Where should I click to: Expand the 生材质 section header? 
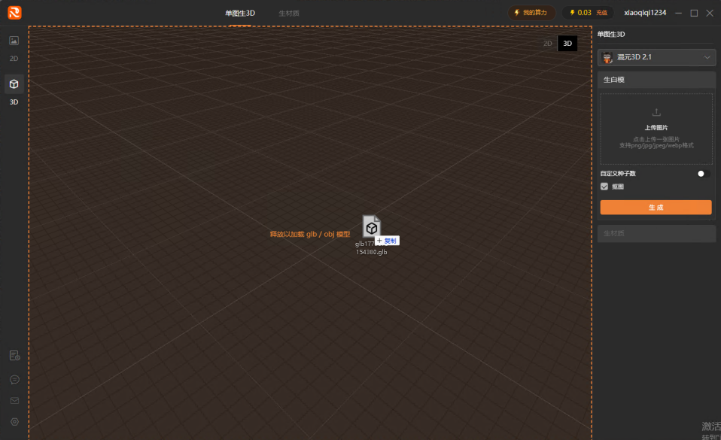656,233
